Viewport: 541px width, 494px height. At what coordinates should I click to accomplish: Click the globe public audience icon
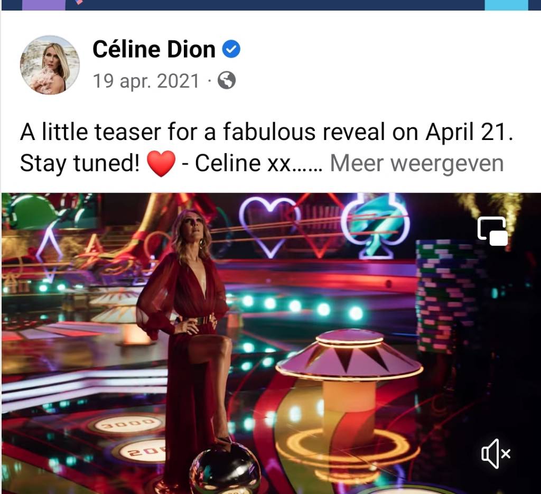227,80
